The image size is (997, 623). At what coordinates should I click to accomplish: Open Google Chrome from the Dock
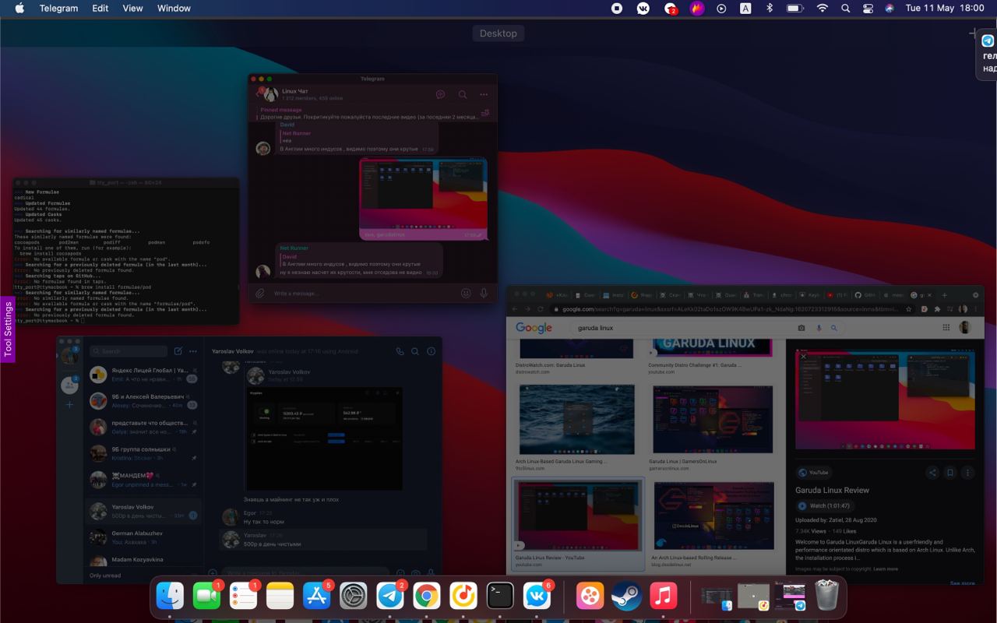[426, 597]
